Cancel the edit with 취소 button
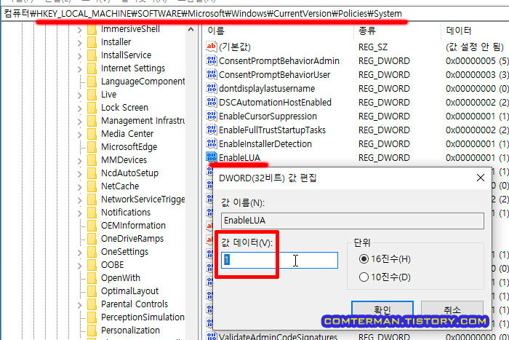This screenshot has height=340, width=509. 452,309
